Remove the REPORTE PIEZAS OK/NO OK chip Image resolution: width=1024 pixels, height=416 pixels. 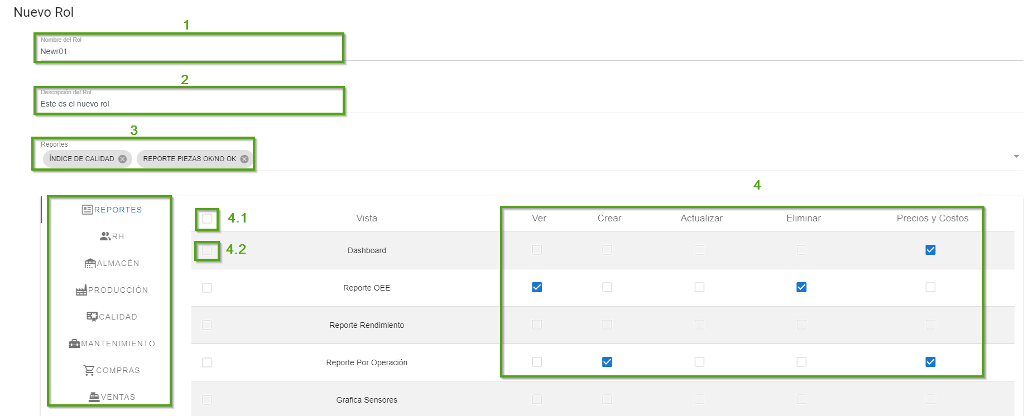click(244, 159)
